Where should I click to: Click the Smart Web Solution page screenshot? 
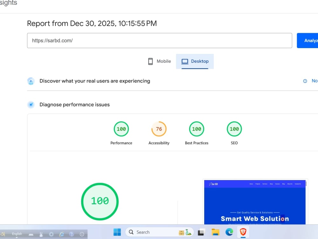pyautogui.click(x=255, y=202)
